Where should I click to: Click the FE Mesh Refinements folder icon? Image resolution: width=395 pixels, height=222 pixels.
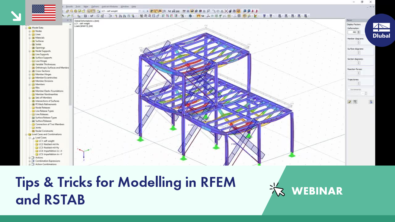click(33, 104)
